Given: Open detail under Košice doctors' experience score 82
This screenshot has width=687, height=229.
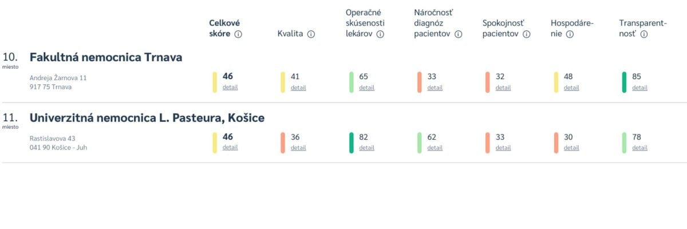Looking at the screenshot, I should 366,148.
